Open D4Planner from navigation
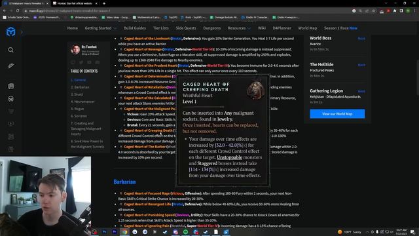 282,28
